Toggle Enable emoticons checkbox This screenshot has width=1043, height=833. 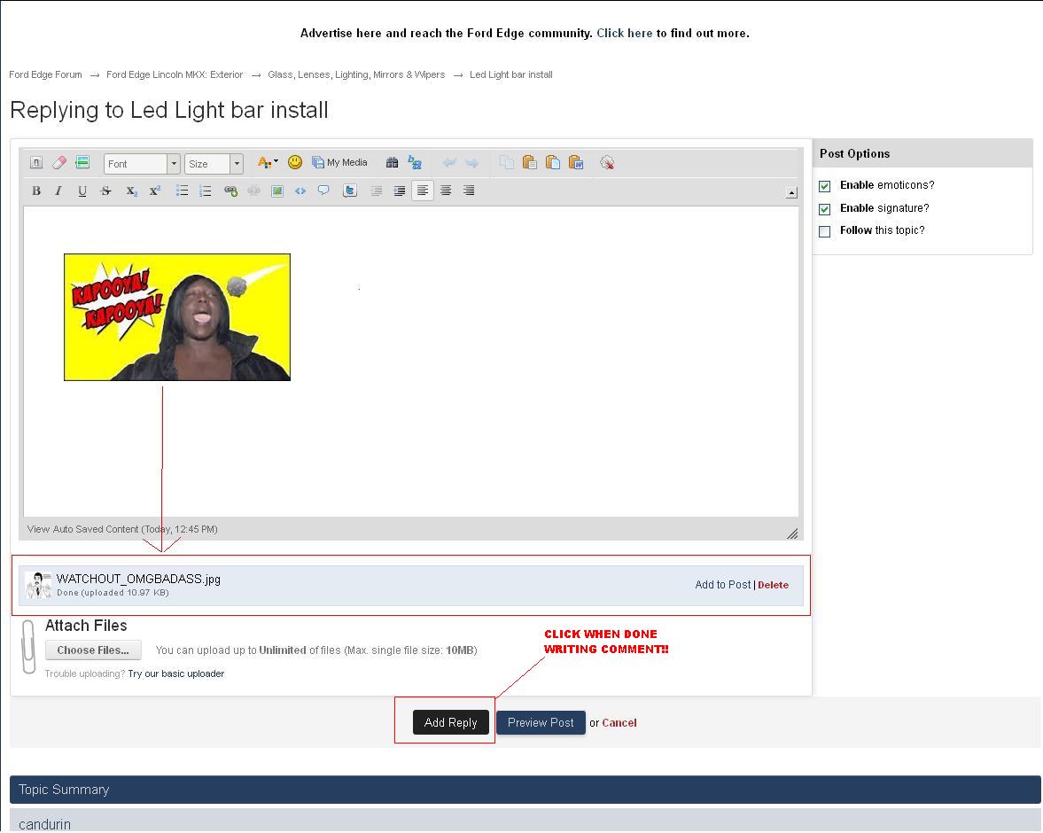click(825, 186)
